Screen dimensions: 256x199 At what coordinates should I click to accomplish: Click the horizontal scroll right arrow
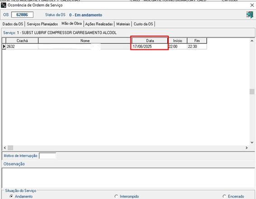tap(247, 148)
